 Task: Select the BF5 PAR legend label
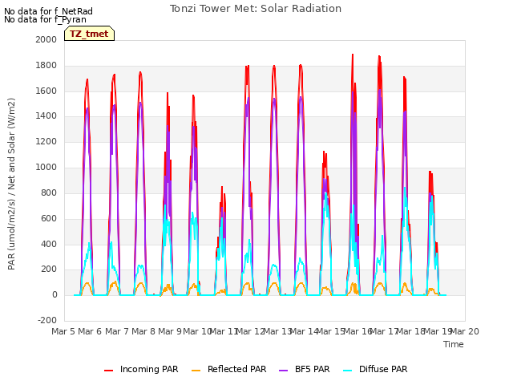(312, 369)
